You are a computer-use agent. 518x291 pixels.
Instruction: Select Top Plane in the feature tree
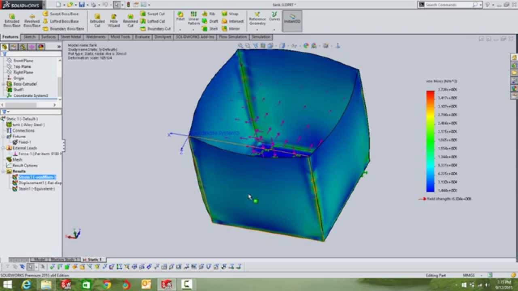point(22,66)
